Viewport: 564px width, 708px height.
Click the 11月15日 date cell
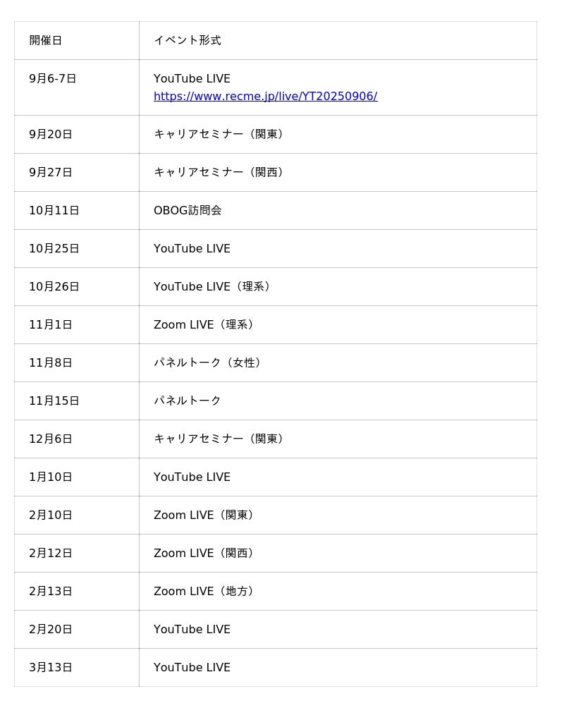coord(76,401)
